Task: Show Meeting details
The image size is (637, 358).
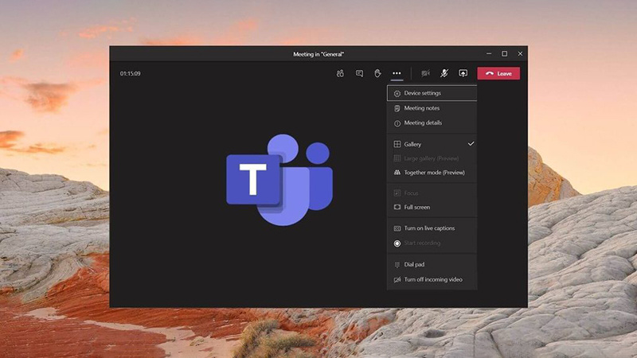Action: [x=432, y=123]
